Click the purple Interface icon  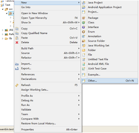click(x=84, y=27)
